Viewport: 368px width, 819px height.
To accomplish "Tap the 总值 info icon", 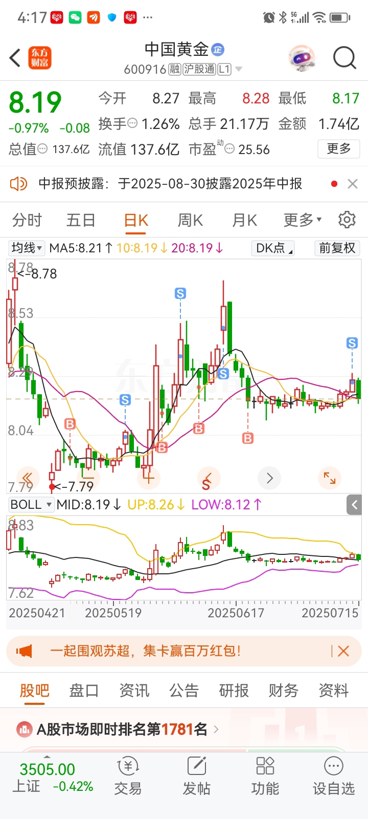I will (x=43, y=149).
